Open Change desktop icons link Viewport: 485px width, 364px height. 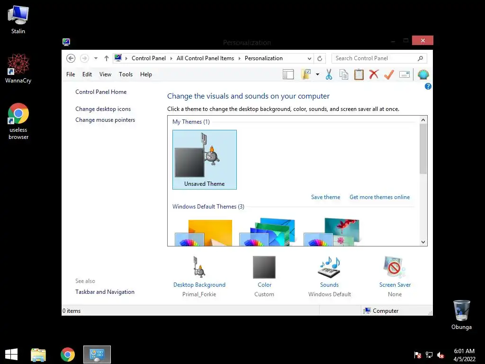click(103, 109)
